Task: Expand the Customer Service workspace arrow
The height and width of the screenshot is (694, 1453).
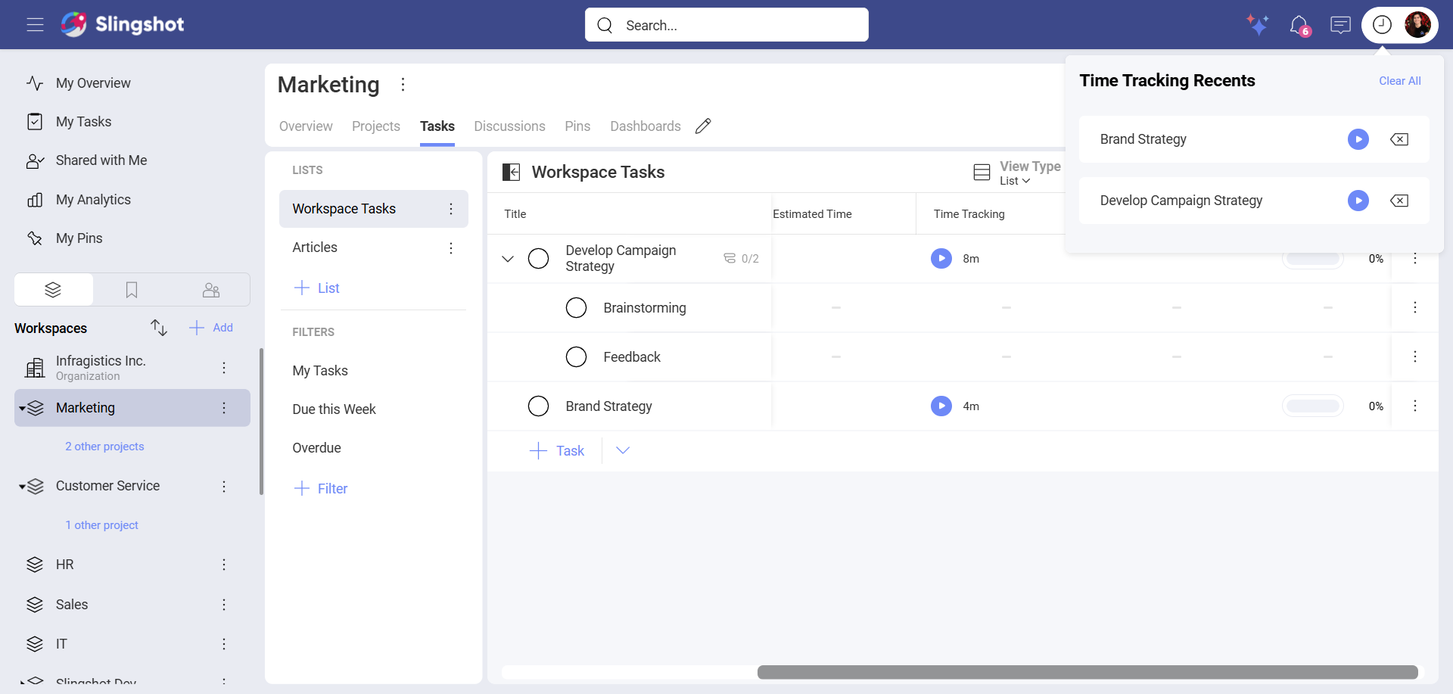Action: [x=23, y=487]
